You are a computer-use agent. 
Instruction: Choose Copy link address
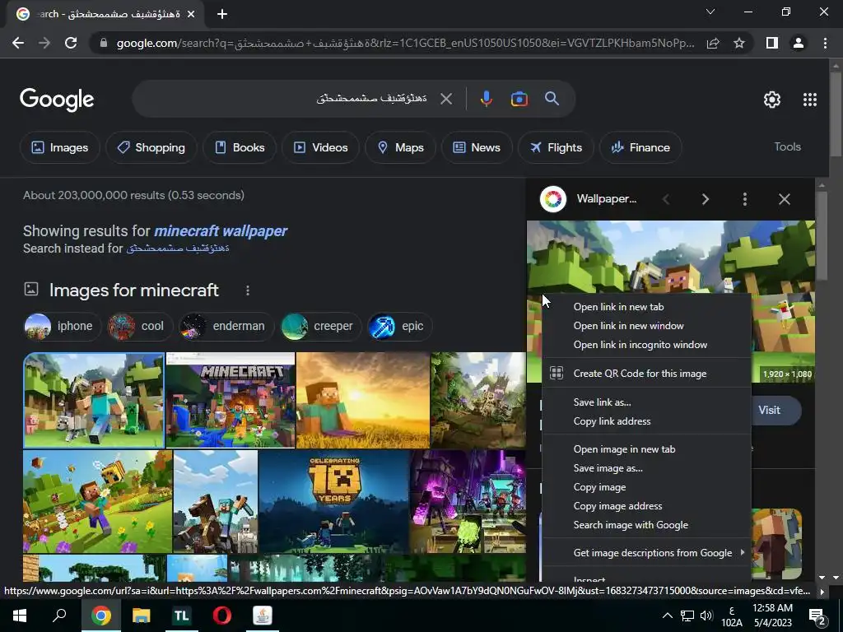tap(647, 421)
